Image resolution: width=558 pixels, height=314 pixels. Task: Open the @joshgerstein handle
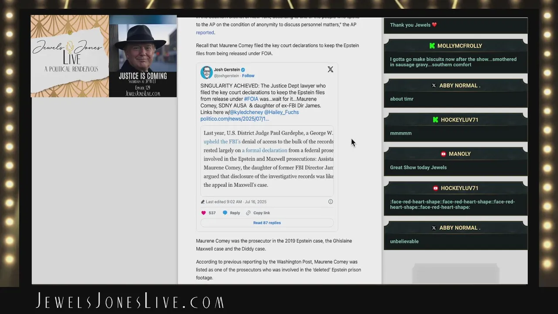[227, 76]
